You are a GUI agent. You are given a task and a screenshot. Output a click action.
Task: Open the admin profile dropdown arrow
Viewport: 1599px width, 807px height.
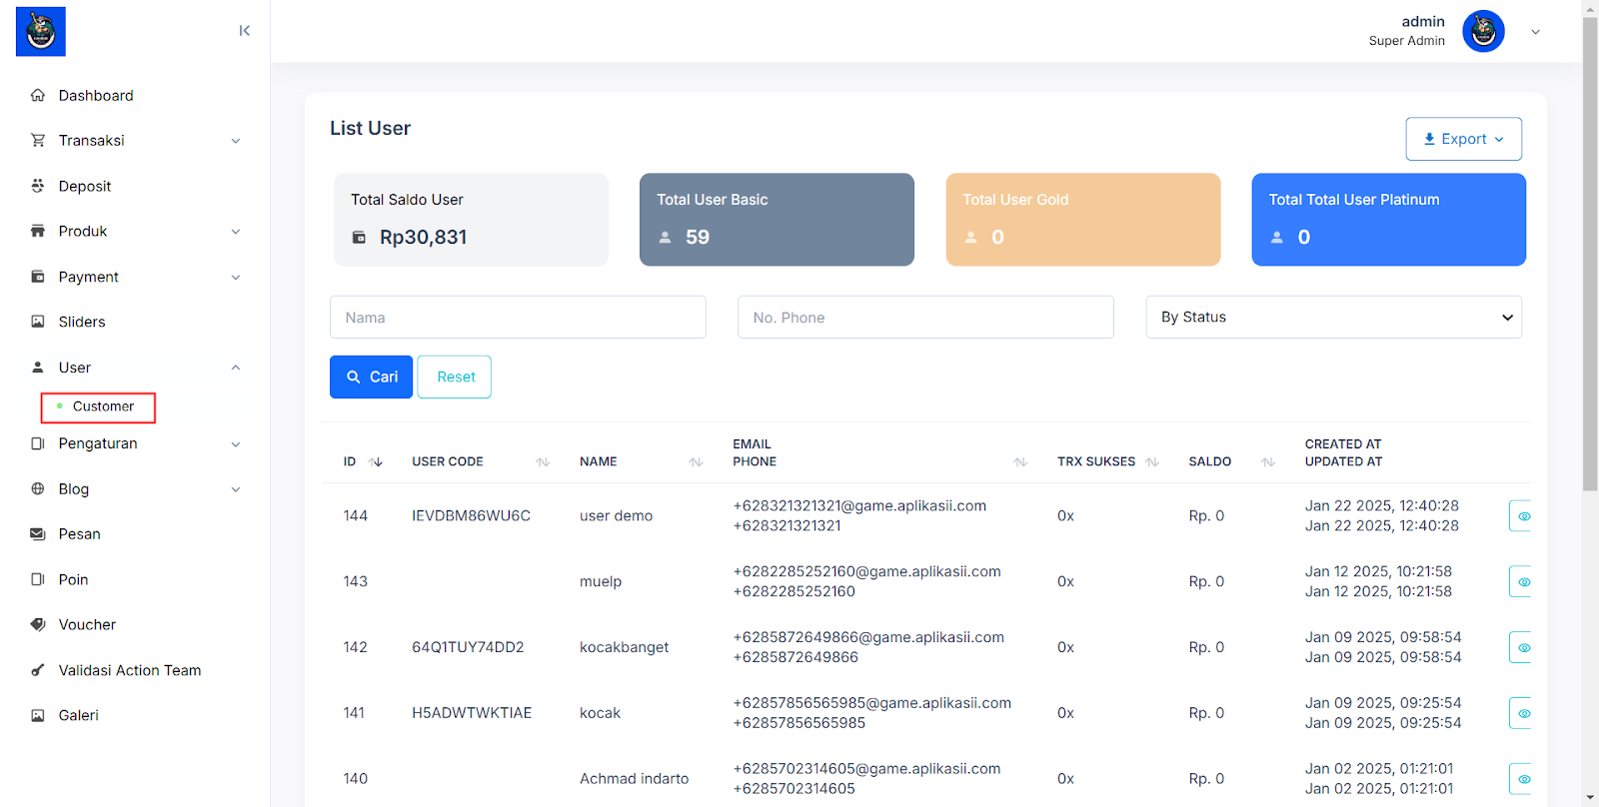1536,32
